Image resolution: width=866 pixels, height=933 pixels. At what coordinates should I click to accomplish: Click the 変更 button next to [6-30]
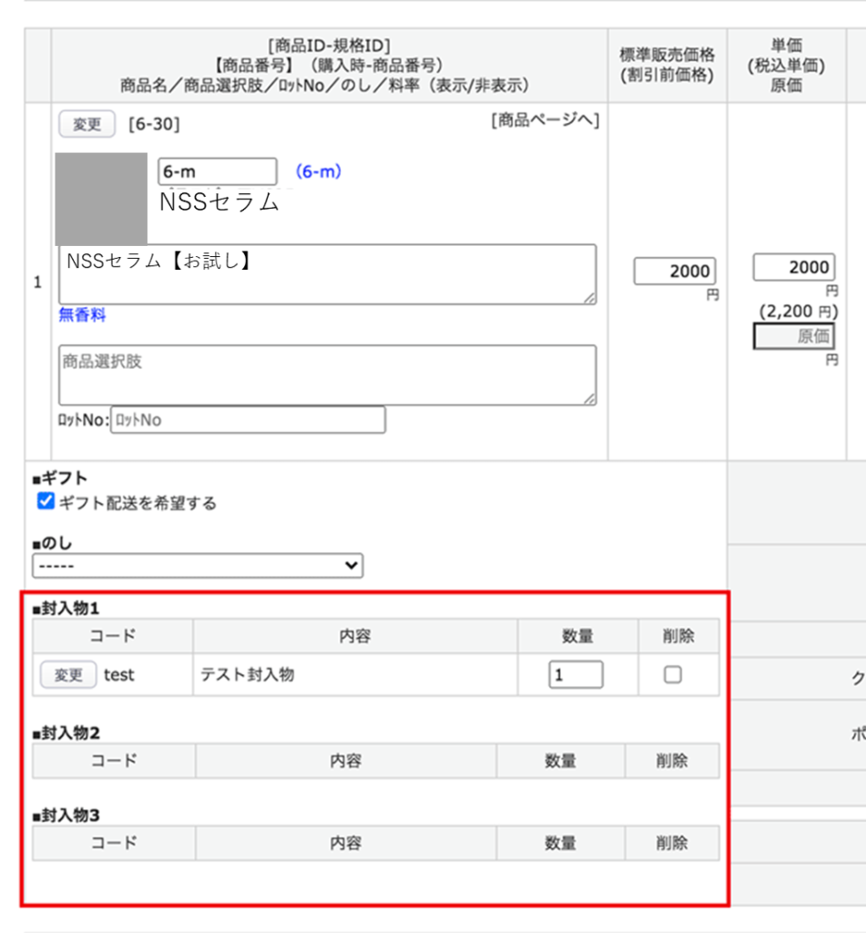click(87, 125)
